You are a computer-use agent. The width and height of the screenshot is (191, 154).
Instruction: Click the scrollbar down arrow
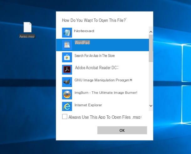pyautogui.click(x=151, y=106)
